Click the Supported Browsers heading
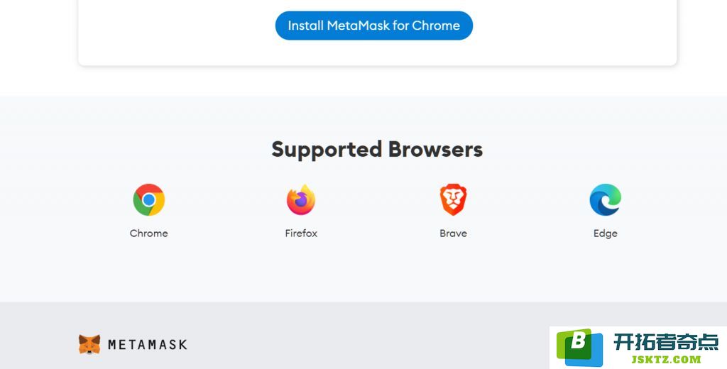727x369 pixels. pyautogui.click(x=377, y=149)
